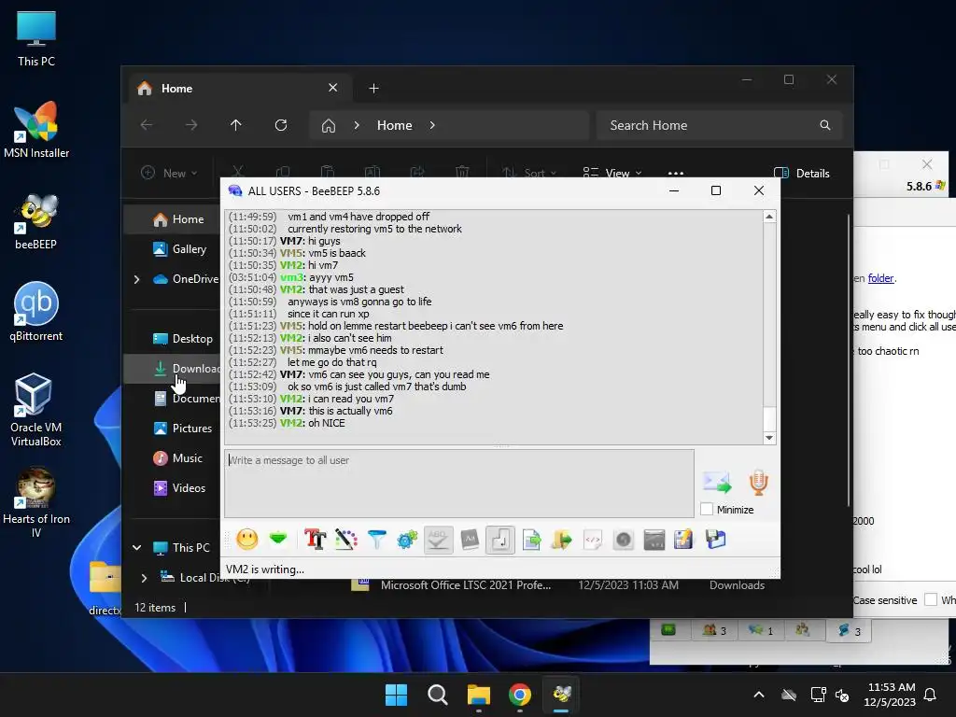Image resolution: width=956 pixels, height=717 pixels.
Task: Click the 'Microsoft Office LTSC 2021 Profe...' file row
Action: click(558, 585)
